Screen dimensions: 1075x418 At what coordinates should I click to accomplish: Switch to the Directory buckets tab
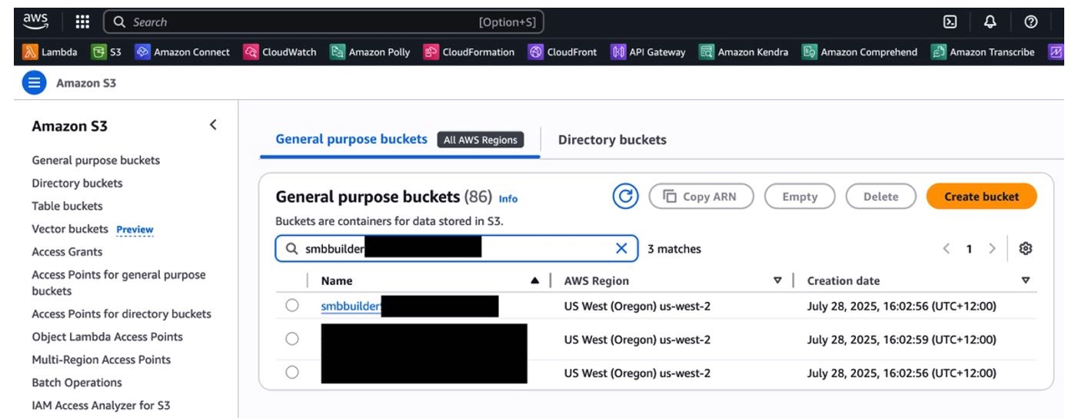pyautogui.click(x=611, y=140)
